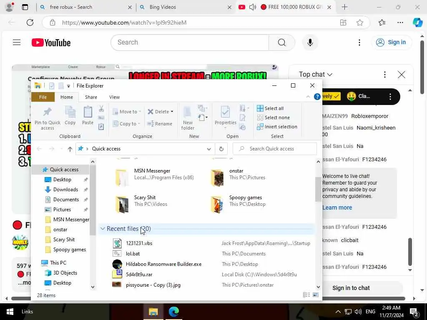427x320 pixels.
Task: Click the Paste shortcut icon
Action: click(101, 127)
